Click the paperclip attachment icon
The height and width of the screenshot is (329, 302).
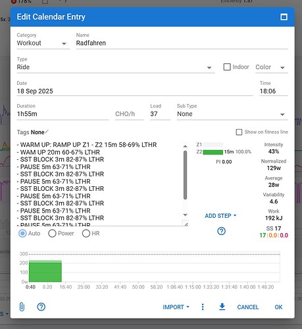(22, 307)
